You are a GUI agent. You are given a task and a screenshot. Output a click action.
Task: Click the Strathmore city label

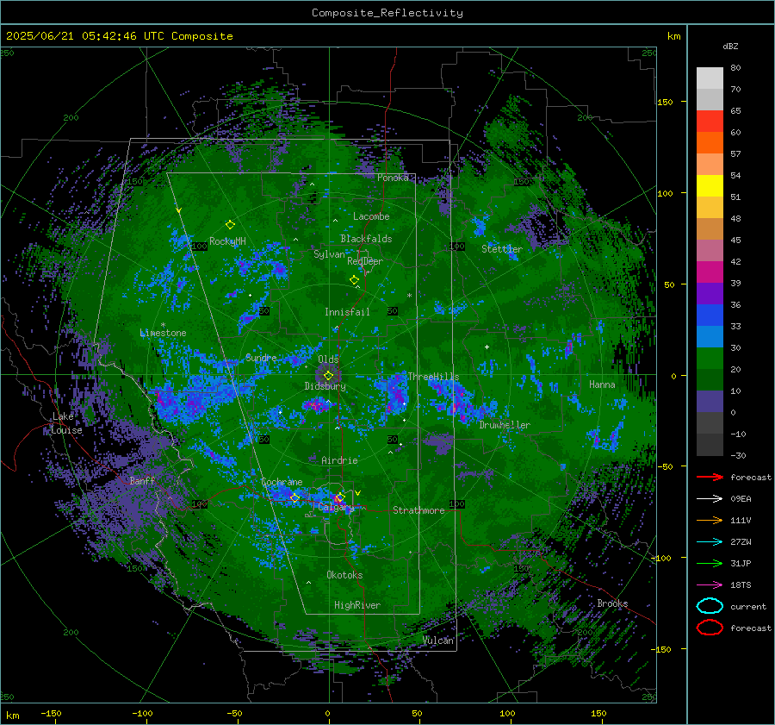click(x=418, y=510)
